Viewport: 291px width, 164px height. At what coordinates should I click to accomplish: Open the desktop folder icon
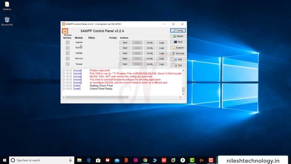coord(7,6)
